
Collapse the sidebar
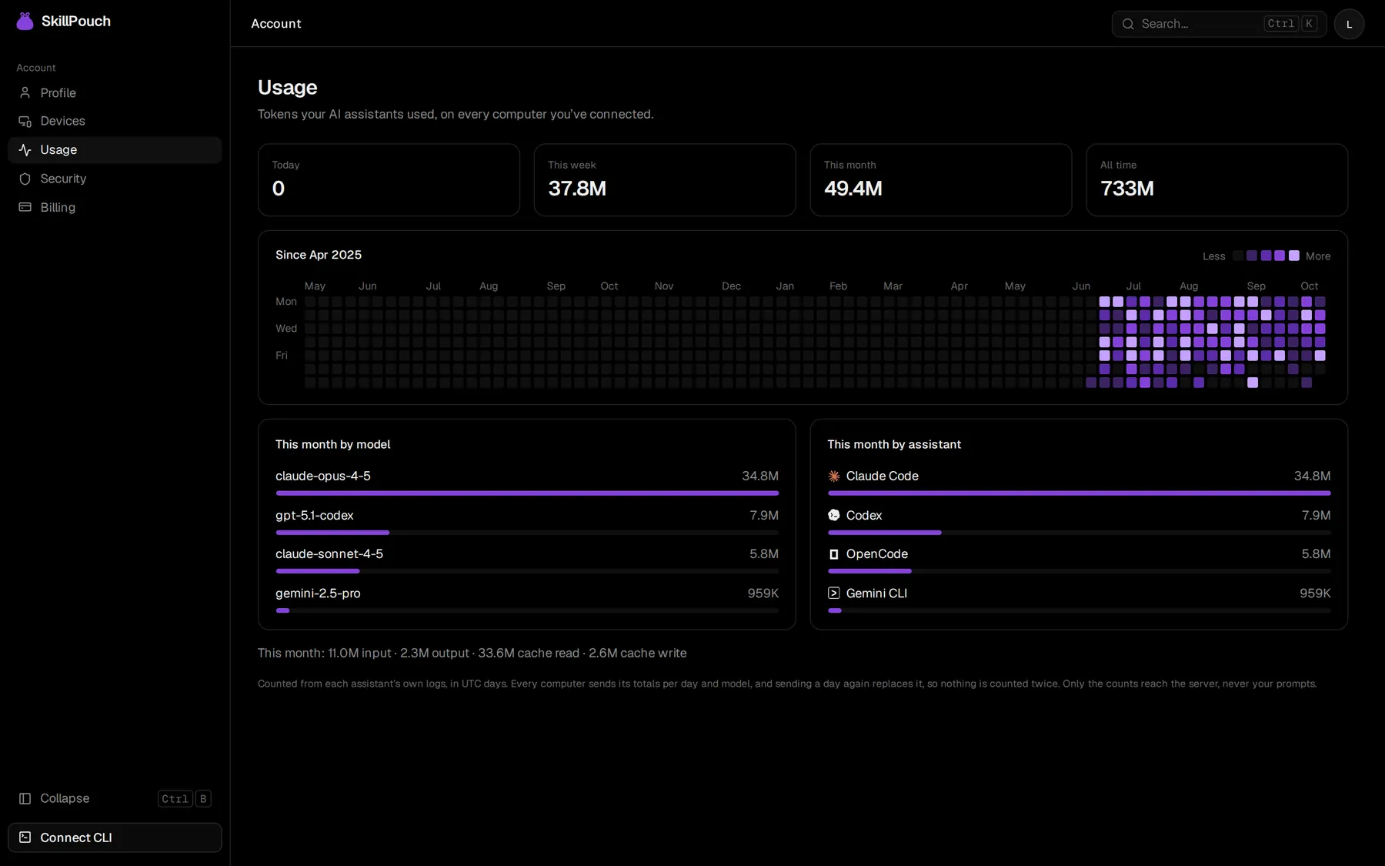point(115,798)
